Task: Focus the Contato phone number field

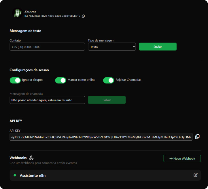Action: pyautogui.click(x=47, y=47)
